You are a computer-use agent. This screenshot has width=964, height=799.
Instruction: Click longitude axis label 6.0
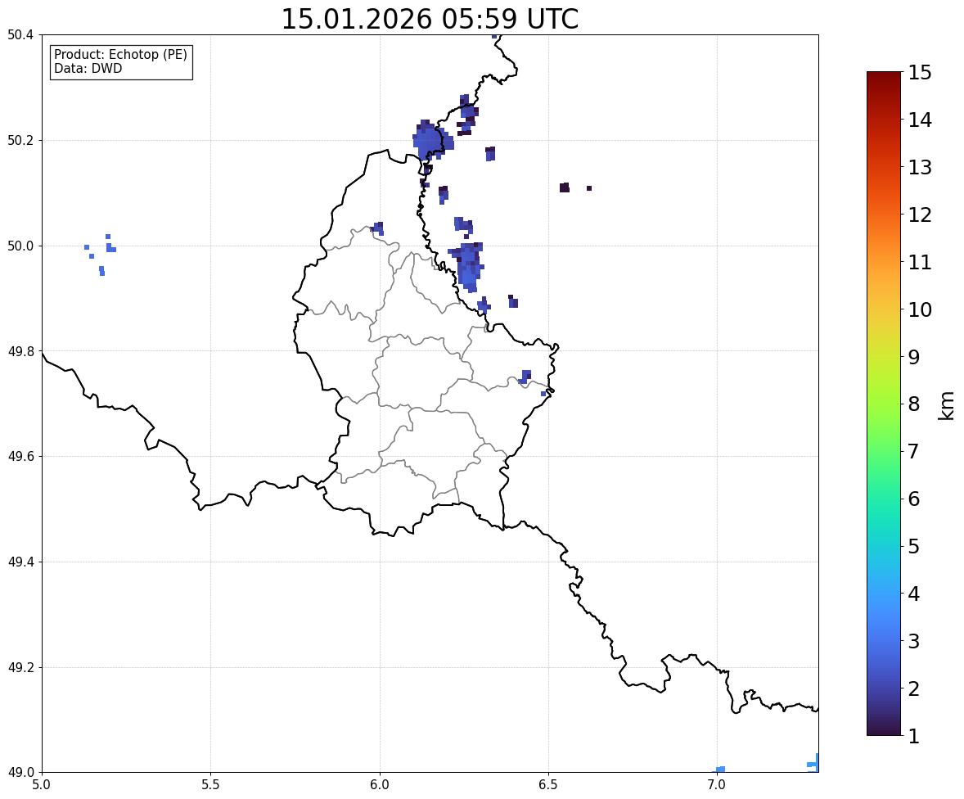pyautogui.click(x=380, y=785)
